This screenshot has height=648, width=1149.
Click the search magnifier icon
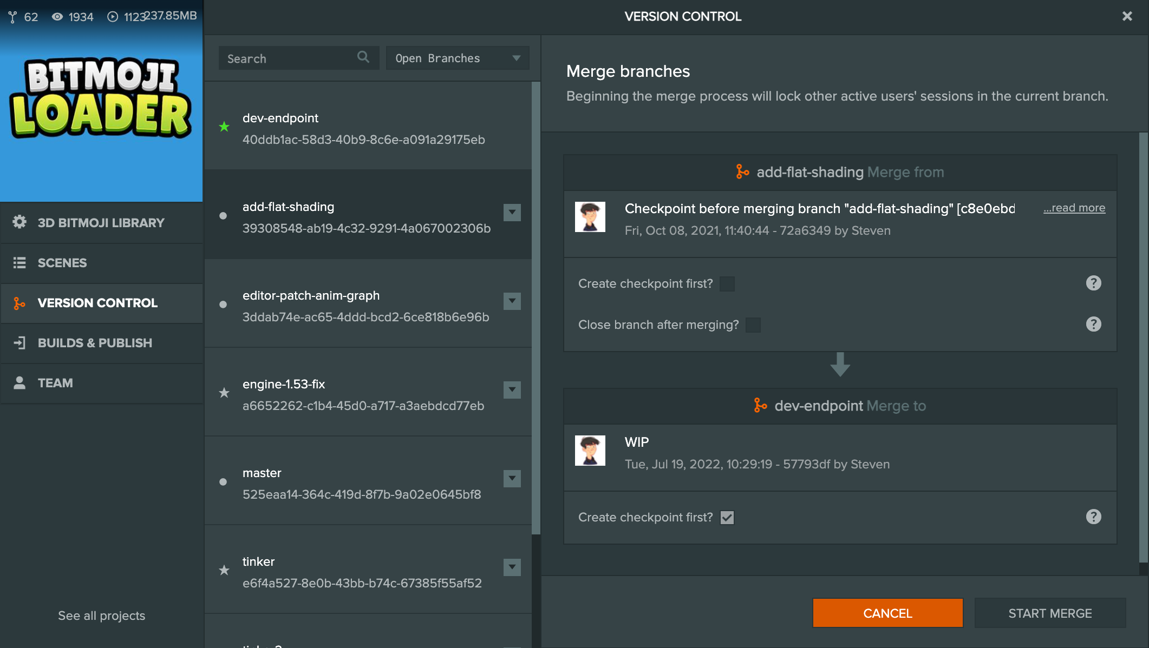click(x=363, y=57)
